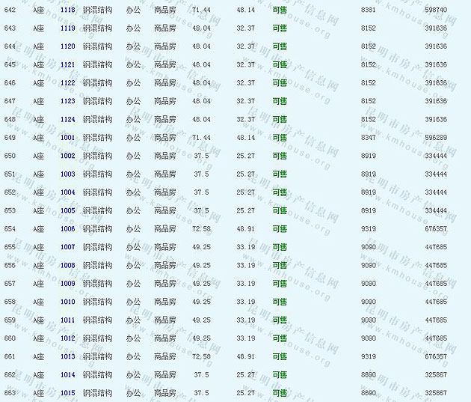Open the room 1122 details link
Viewport: 471px width, 402px height.
[x=67, y=83]
